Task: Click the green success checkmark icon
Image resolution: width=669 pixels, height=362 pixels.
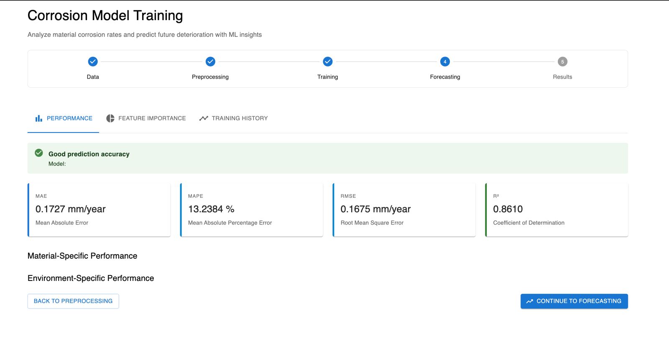Action: (39, 153)
